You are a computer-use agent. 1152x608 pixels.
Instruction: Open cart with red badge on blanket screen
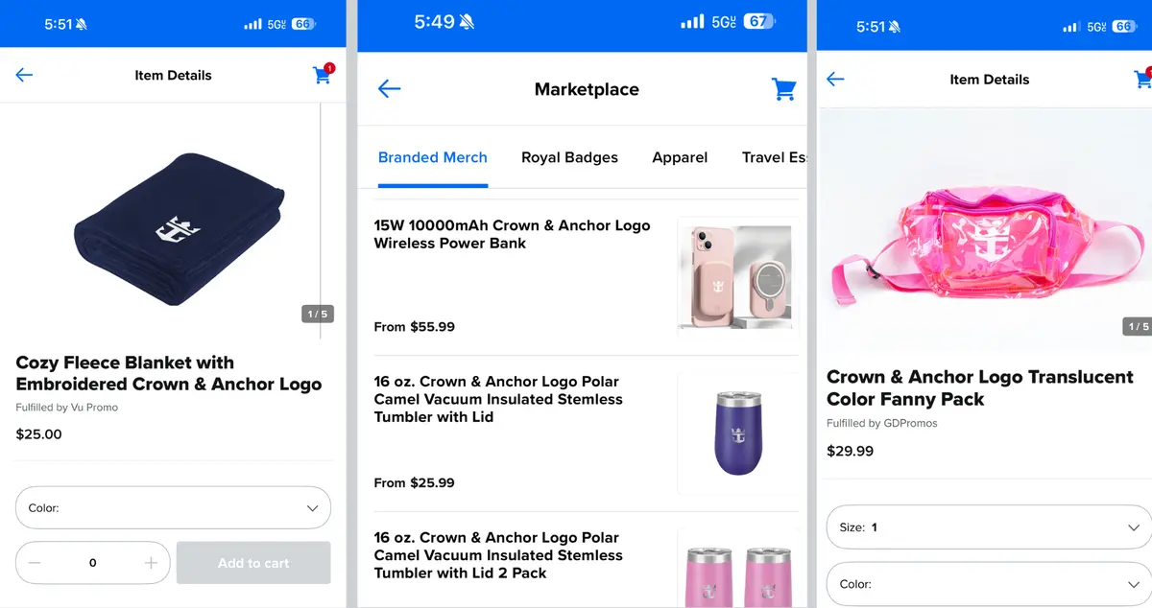tap(323, 74)
